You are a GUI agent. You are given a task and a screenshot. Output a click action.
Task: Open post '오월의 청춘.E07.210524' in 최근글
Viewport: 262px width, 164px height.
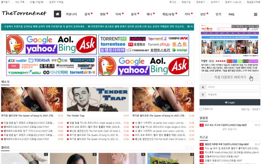click(223, 160)
